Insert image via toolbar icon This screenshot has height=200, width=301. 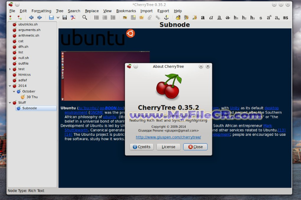[125, 17]
